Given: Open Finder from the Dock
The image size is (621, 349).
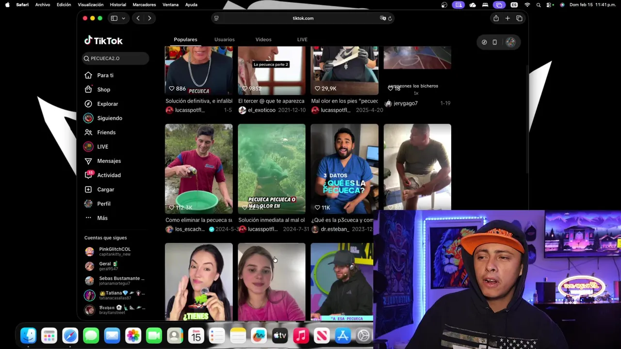Looking at the screenshot, I should pos(28,335).
